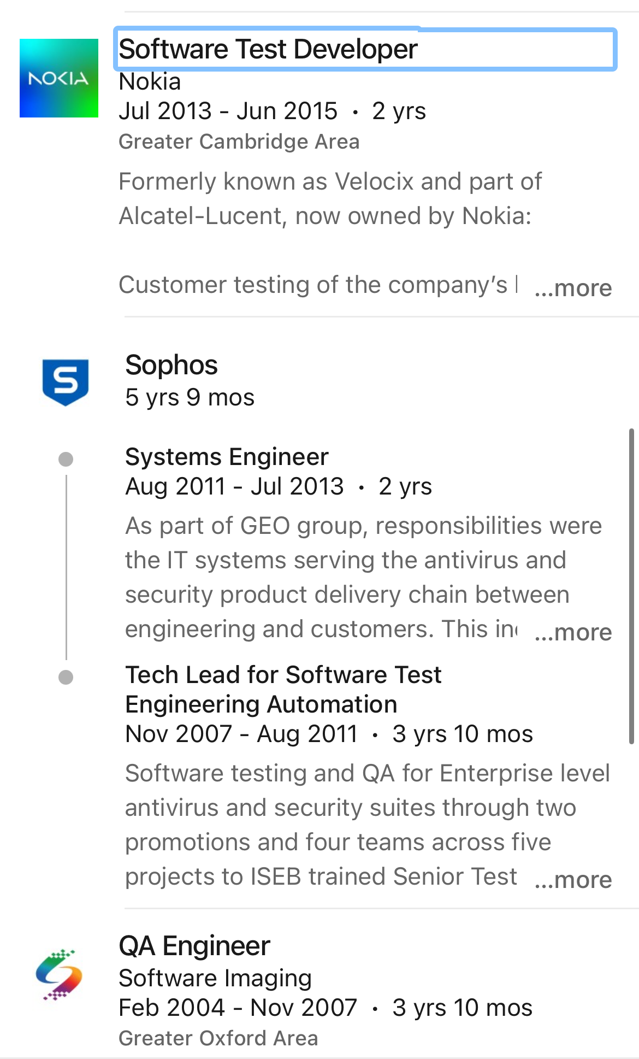Open the QA Engineer position

pyautogui.click(x=194, y=946)
